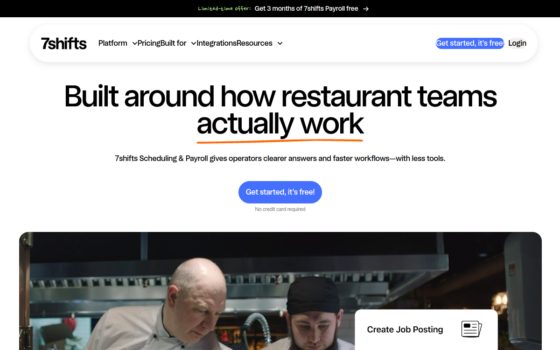
Task: Open the Platform nav item
Action: [x=113, y=43]
